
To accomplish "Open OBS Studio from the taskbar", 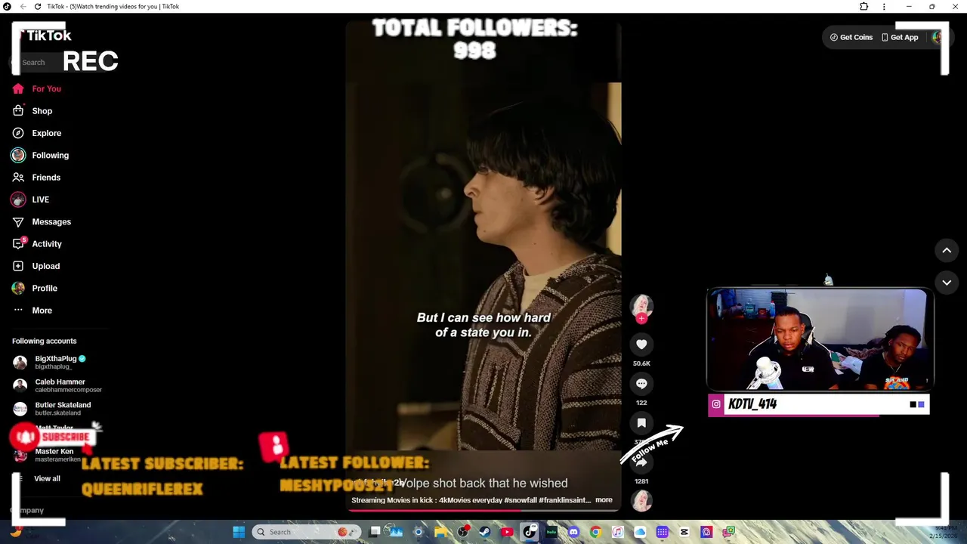I will tap(463, 532).
